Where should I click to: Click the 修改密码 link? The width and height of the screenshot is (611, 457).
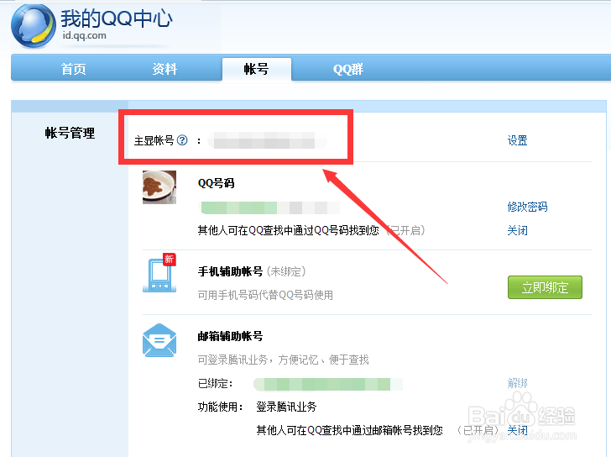(x=527, y=207)
